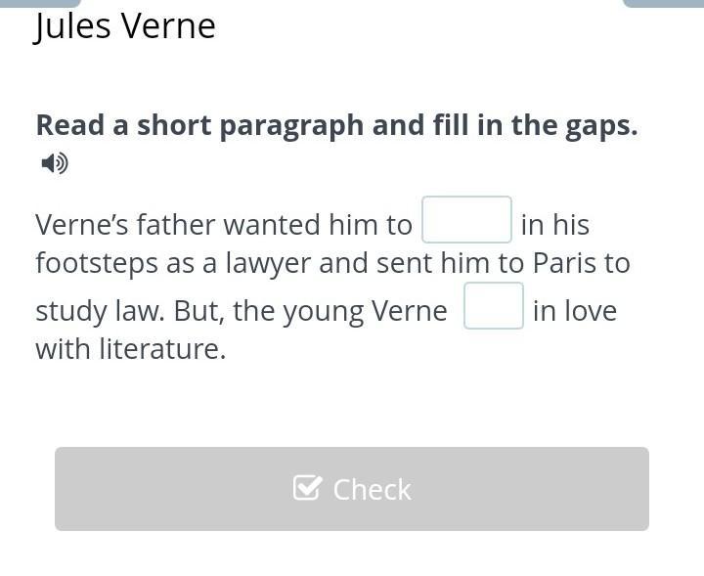This screenshot has width=704, height=576.
Task: Click the grey tab at top-left corner
Action: point(39,3)
